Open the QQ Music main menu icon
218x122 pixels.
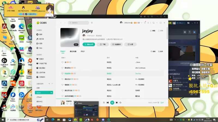(x=148, y=23)
